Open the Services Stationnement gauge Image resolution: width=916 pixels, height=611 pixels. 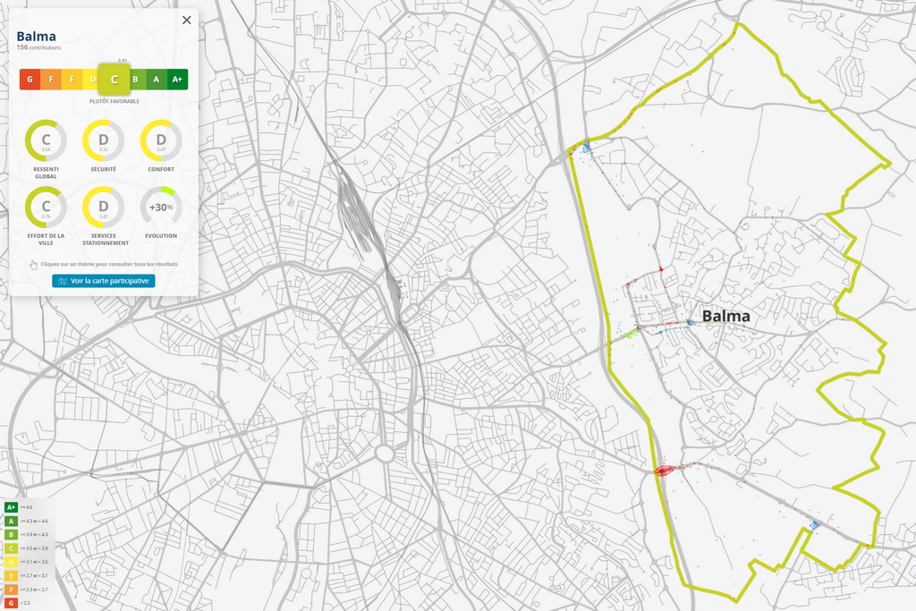(x=103, y=207)
